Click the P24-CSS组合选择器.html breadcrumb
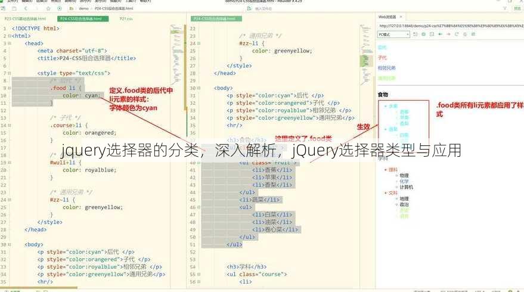 pyautogui.click(x=114, y=8)
